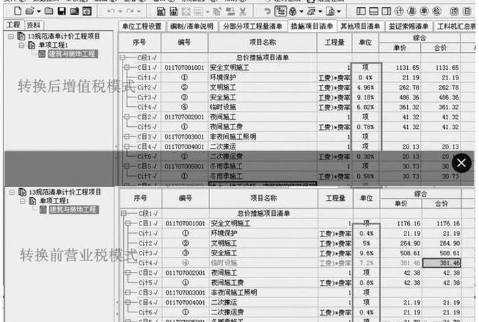
Task: Open the 分部分项工程量清单 tab
Action: [x=253, y=26]
